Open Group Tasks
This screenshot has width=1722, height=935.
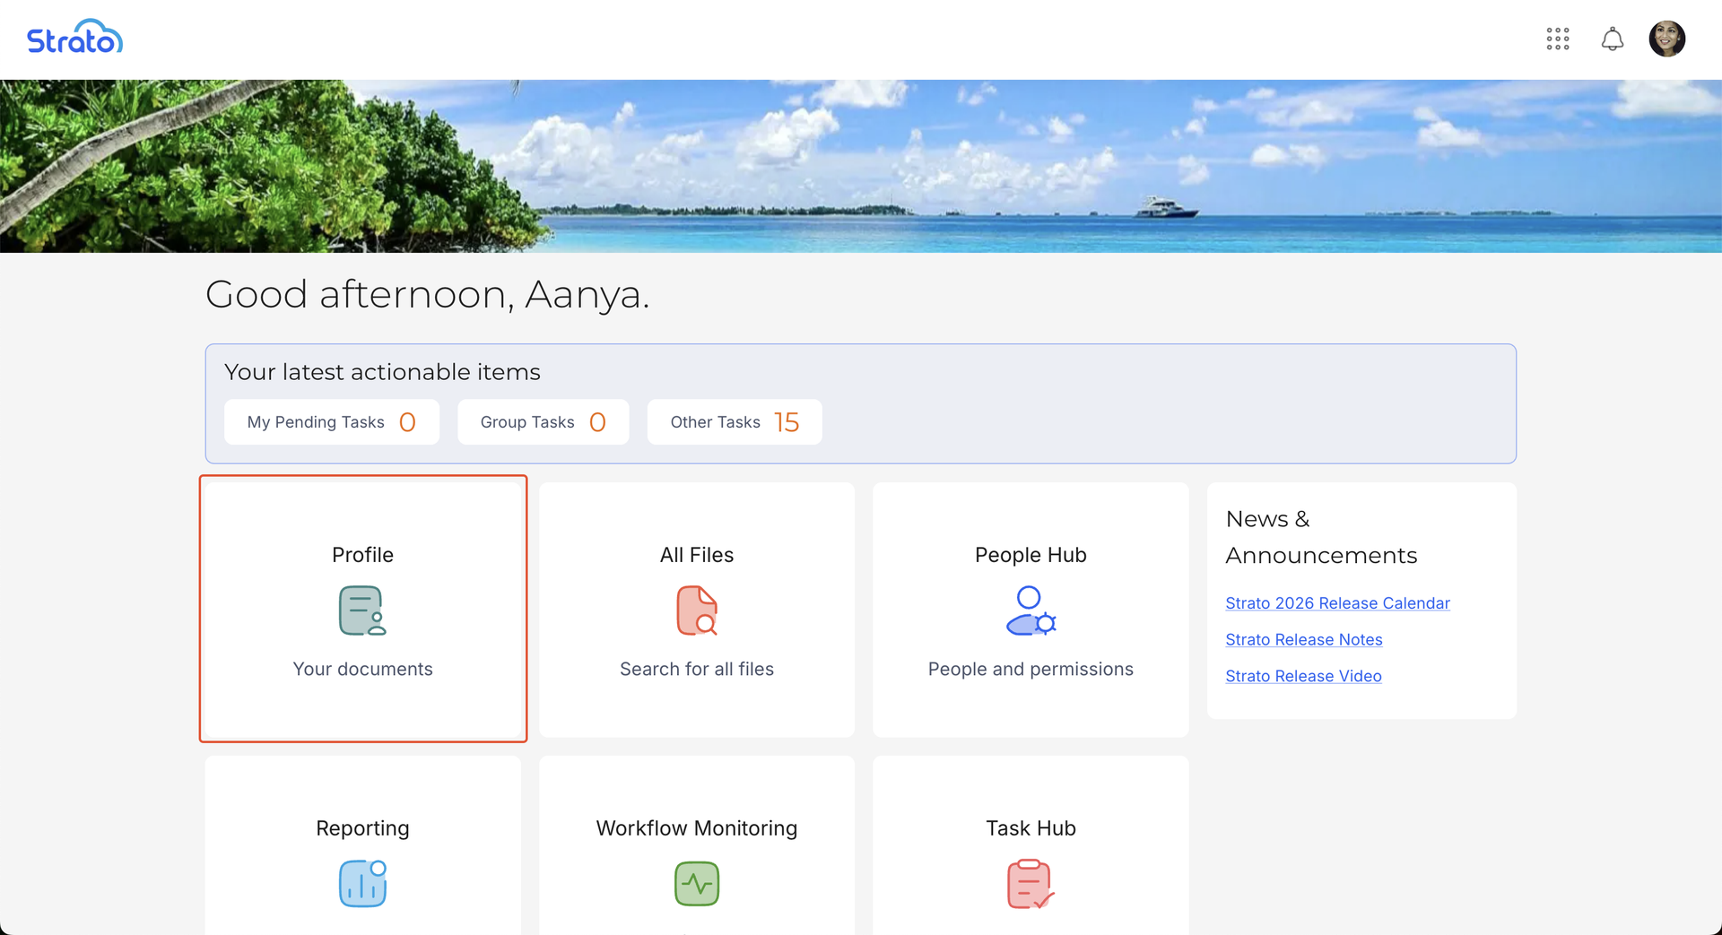543,422
